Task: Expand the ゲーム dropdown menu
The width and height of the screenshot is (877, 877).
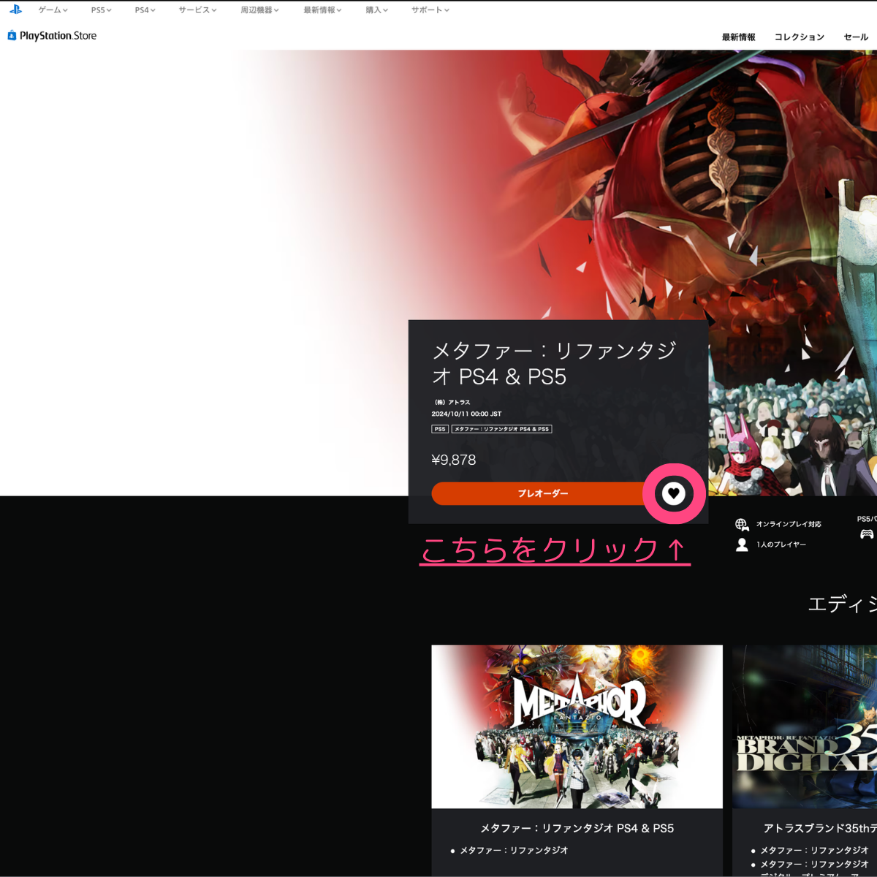Action: 53,10
